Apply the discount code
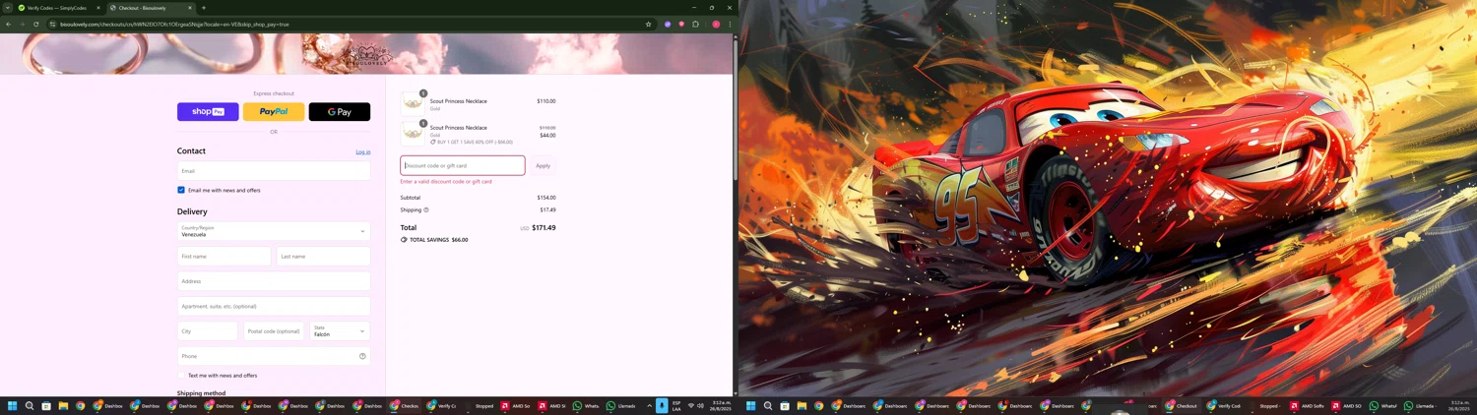This screenshot has height=415, width=1477. pos(543,165)
